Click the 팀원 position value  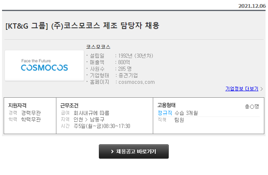point(179,120)
